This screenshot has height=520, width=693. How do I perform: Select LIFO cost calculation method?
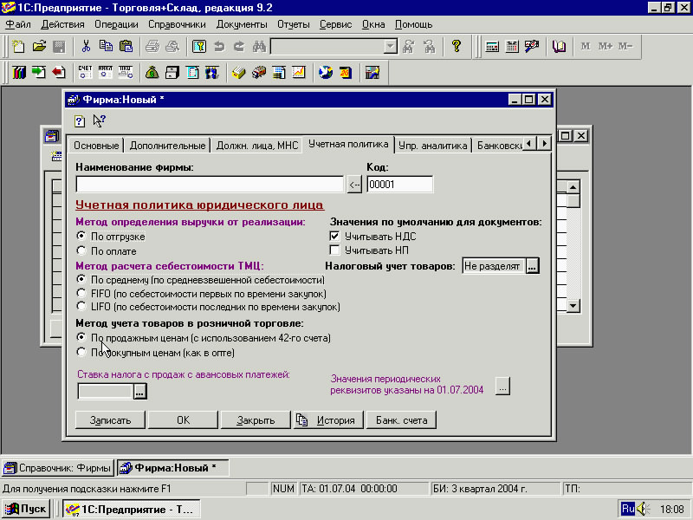pyautogui.click(x=81, y=307)
